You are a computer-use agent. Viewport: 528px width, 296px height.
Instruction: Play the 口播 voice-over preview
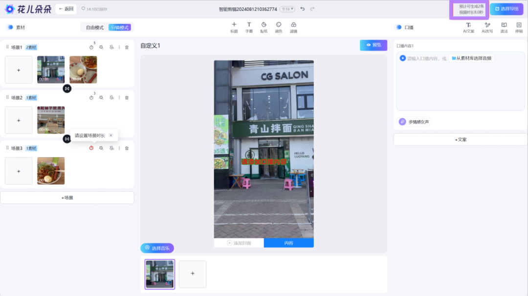402,58
